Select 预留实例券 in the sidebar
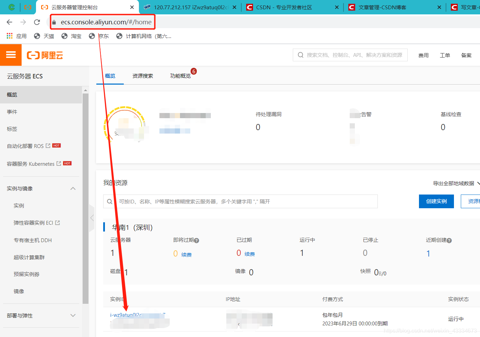This screenshot has width=480, height=337. pos(26,274)
